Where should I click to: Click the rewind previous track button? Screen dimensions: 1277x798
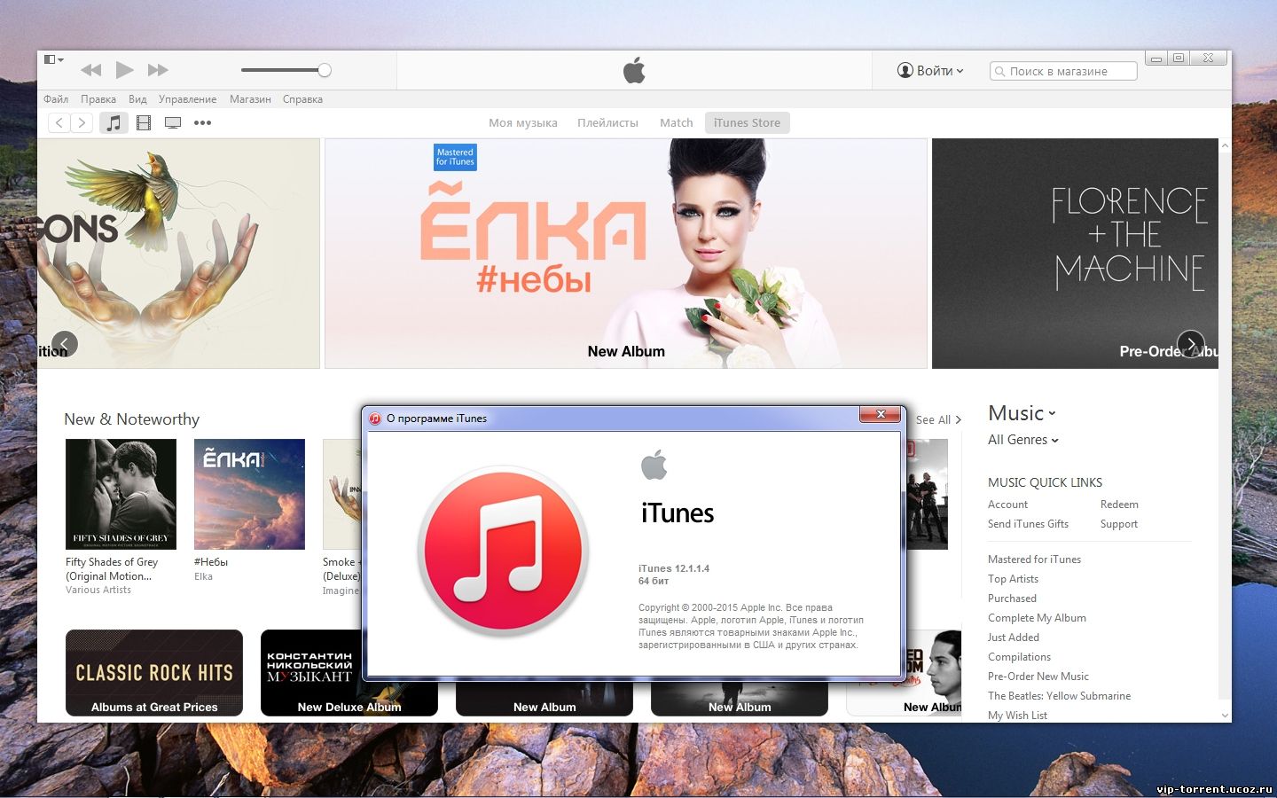click(91, 70)
